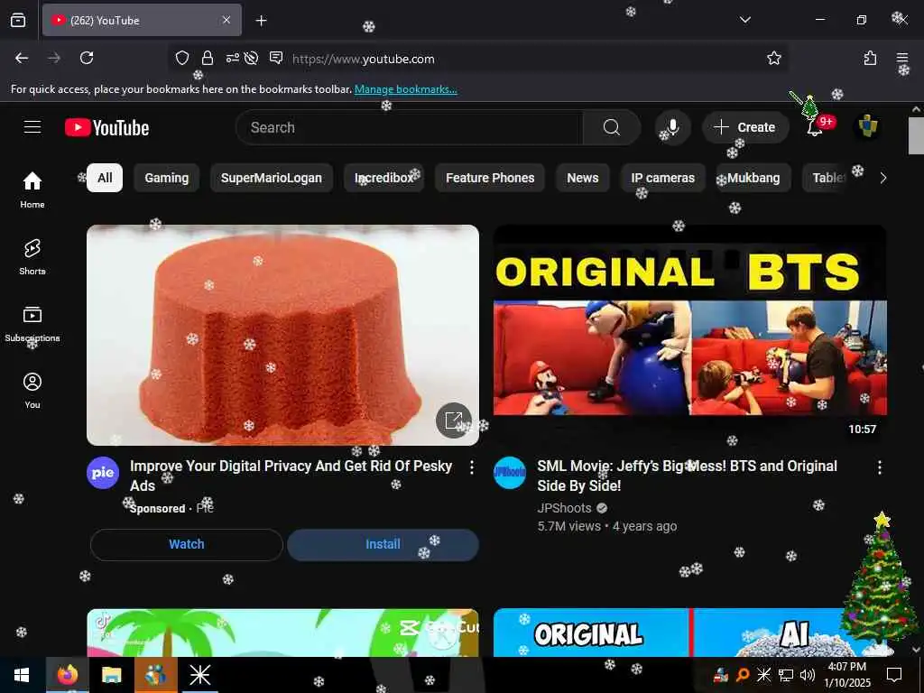Open Firefox View button
Screen dimensions: 924x693
click(18, 20)
